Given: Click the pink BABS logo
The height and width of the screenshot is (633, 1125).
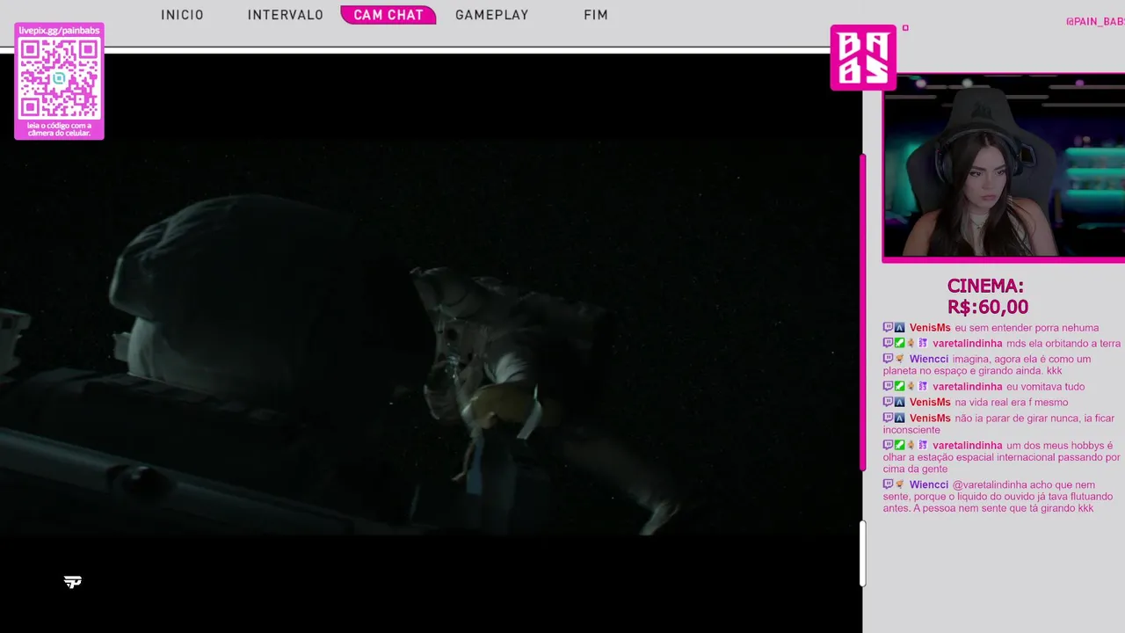Looking at the screenshot, I should [863, 57].
